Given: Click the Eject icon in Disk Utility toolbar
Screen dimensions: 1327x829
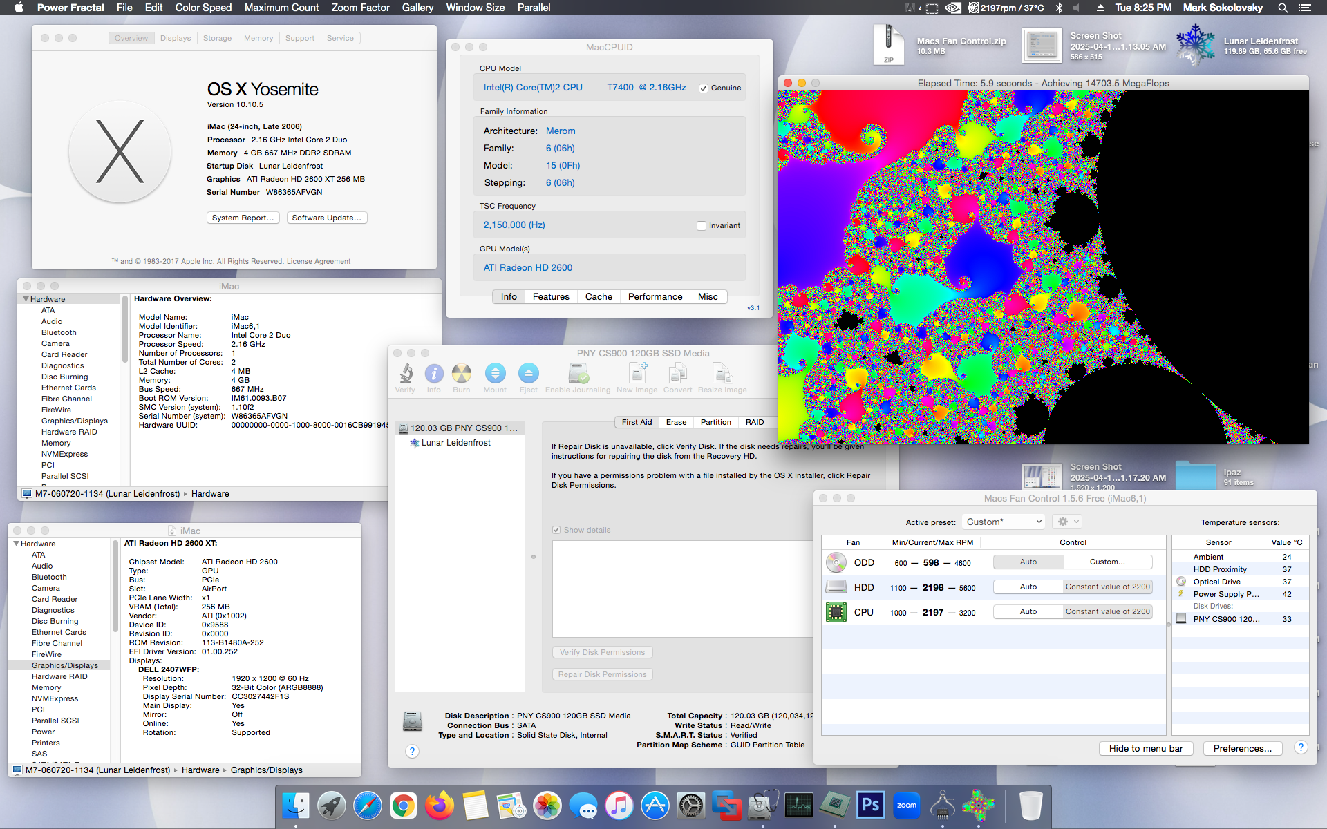Looking at the screenshot, I should (528, 374).
